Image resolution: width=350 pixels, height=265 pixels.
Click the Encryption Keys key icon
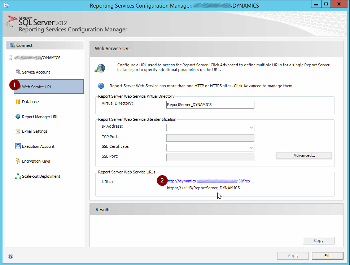(x=18, y=161)
